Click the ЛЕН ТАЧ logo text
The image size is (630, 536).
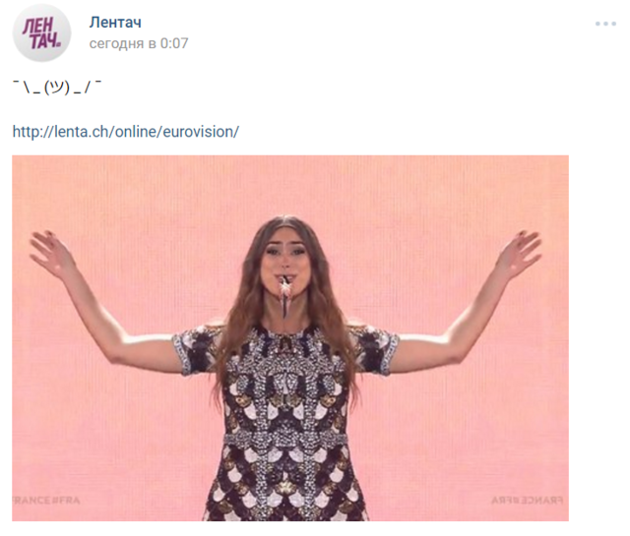point(41,33)
